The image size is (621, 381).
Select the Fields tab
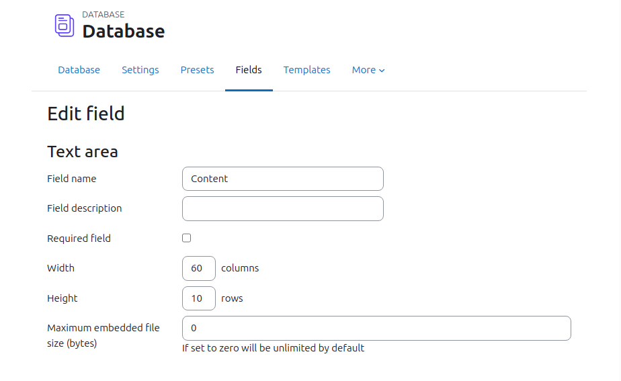249,70
